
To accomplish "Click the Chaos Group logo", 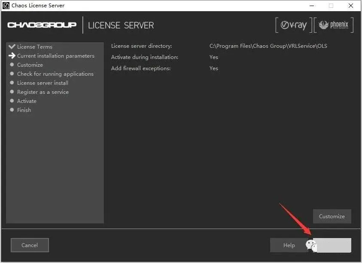I will tap(42, 25).
